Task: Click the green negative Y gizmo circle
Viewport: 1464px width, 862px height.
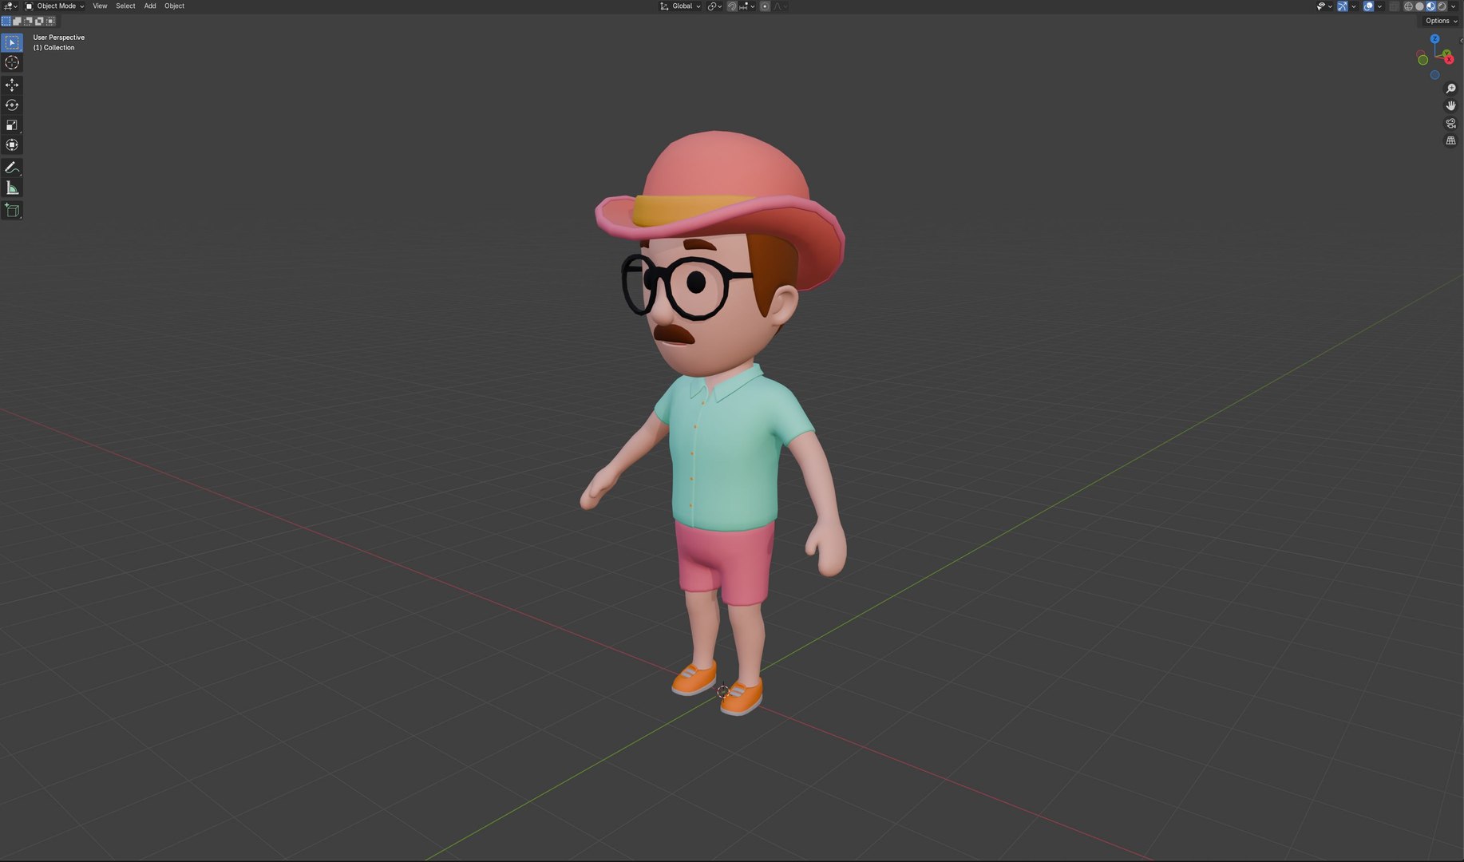Action: [1422, 60]
